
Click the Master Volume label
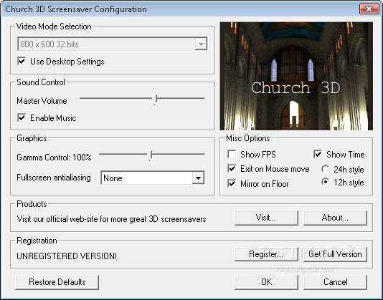[x=42, y=101]
